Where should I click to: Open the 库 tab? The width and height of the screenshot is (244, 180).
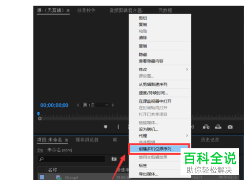tap(115, 140)
